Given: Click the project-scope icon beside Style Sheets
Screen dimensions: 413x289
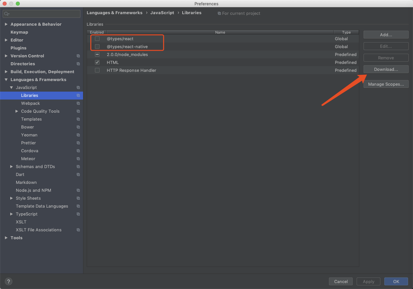Looking at the screenshot, I should pos(78,198).
